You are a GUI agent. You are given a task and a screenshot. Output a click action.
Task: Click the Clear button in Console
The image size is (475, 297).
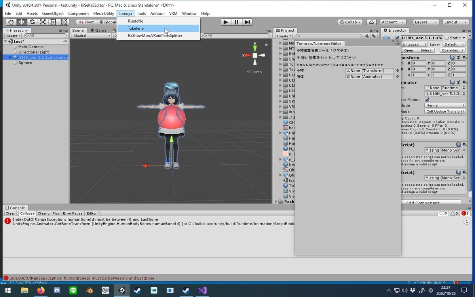click(x=10, y=213)
